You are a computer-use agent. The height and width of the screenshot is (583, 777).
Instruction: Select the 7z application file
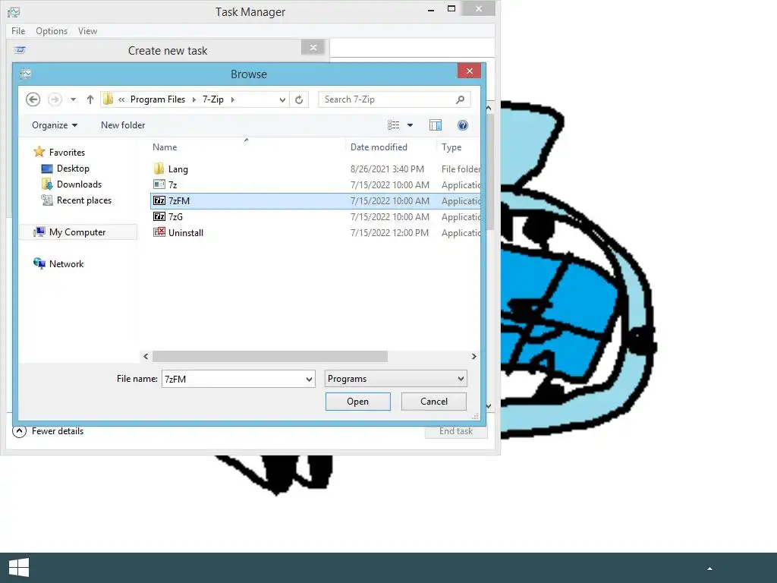(x=315, y=185)
